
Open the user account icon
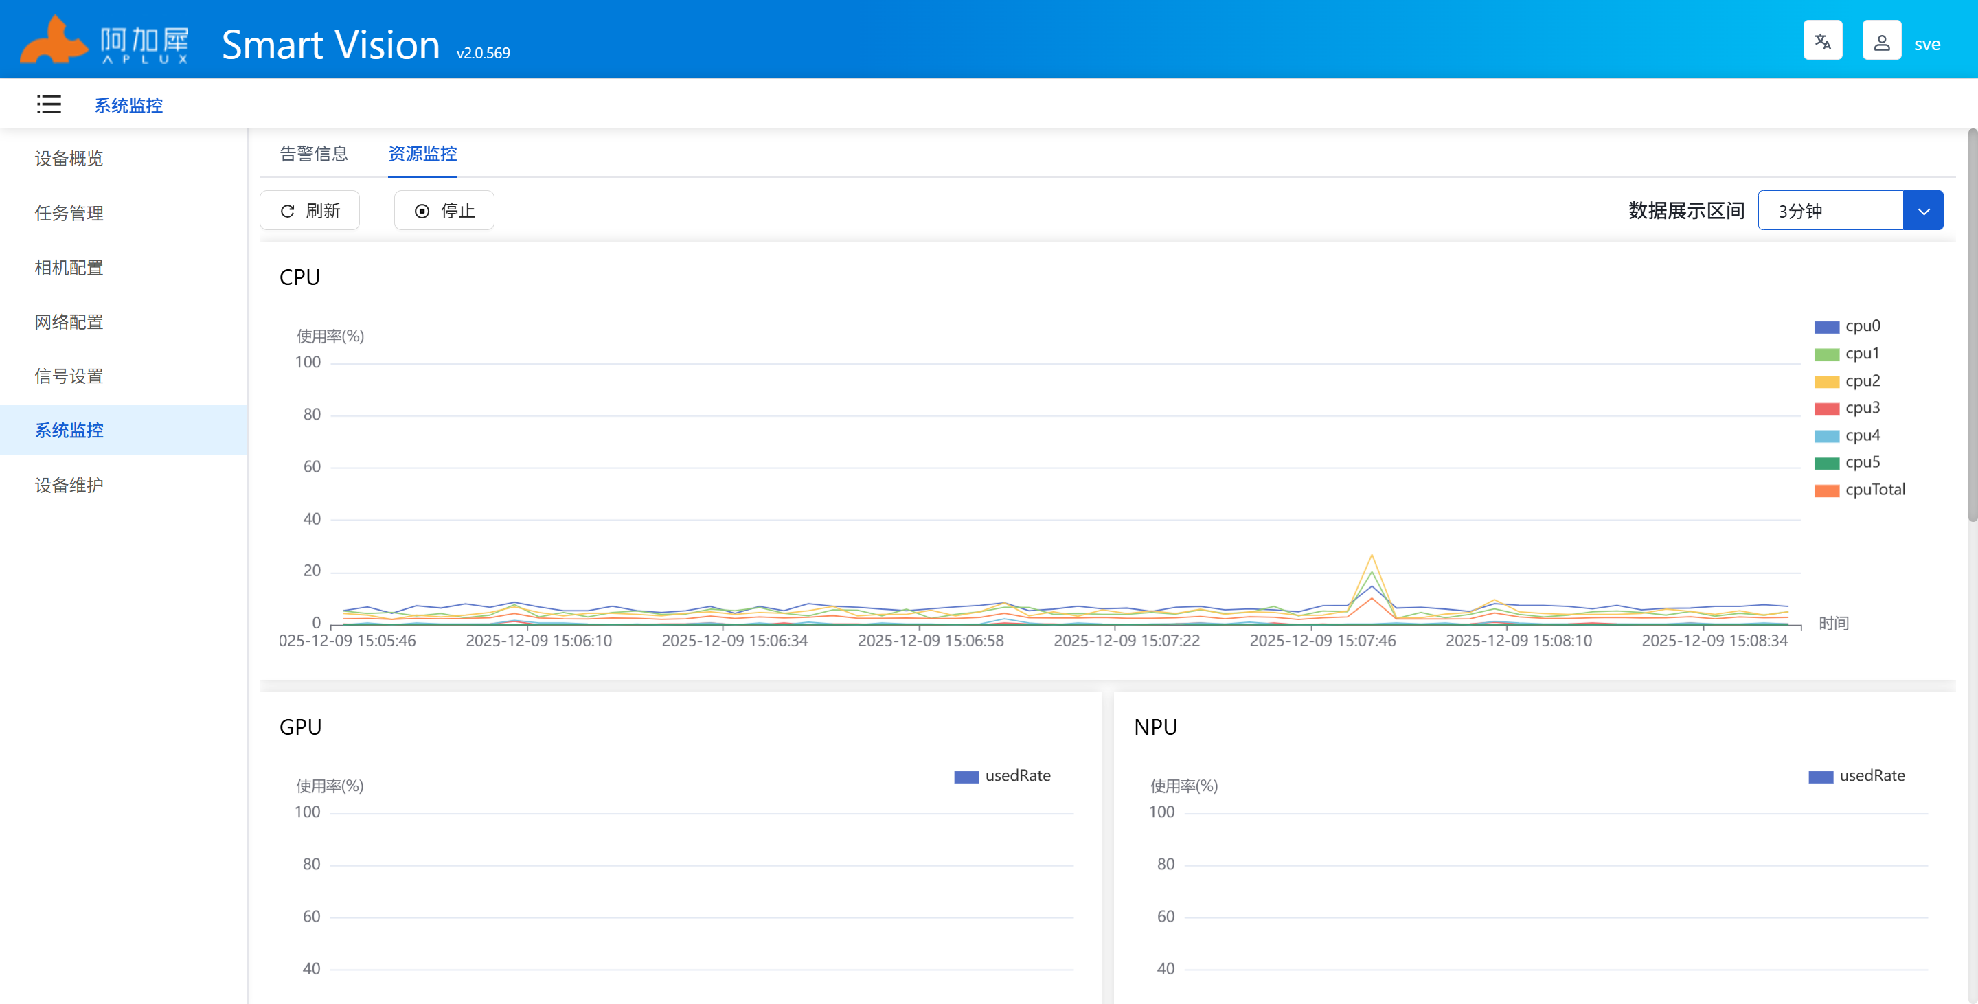(x=1880, y=41)
